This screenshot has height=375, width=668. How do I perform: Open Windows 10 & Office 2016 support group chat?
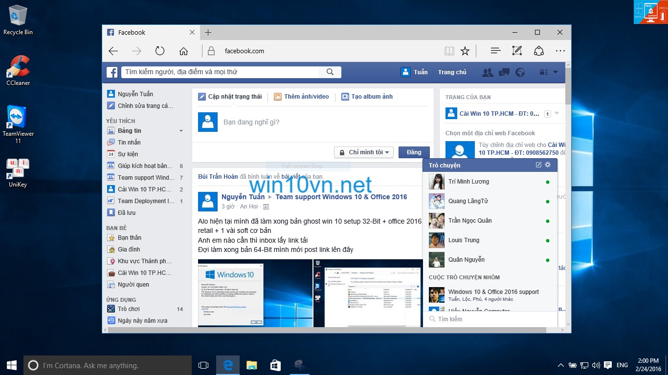490,295
